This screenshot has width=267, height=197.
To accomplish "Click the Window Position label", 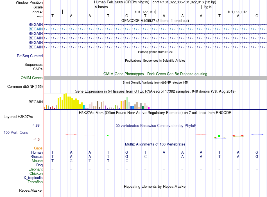I will [x=29, y=2].
